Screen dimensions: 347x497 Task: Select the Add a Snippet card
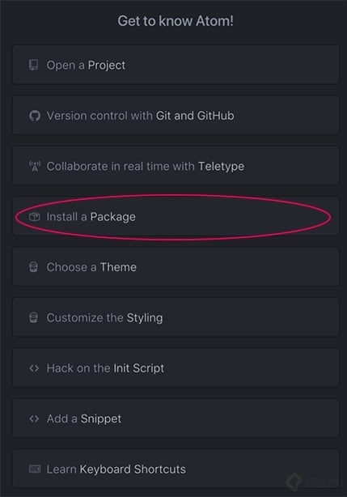(x=176, y=418)
